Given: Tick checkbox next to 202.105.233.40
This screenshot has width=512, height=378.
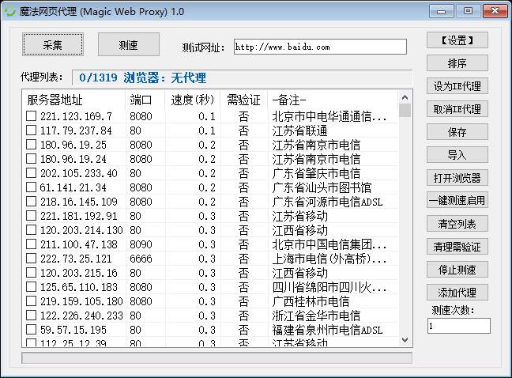Looking at the screenshot, I should tap(31, 173).
